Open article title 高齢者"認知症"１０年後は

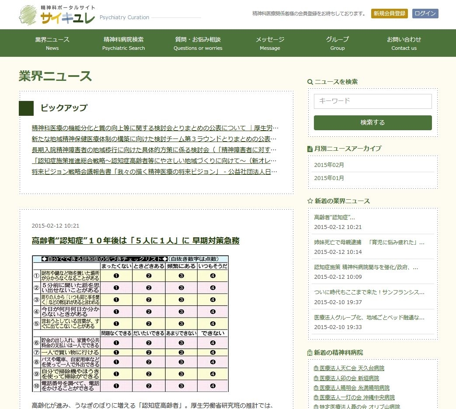[136, 241]
